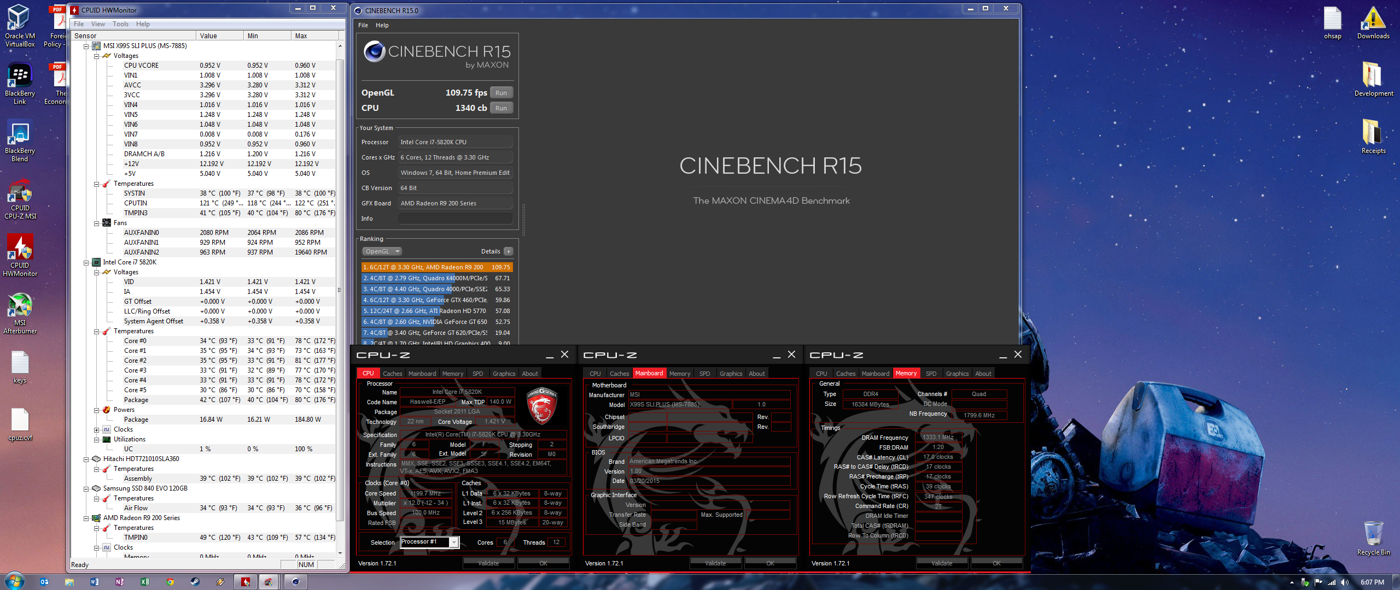Run the OpenGL benchmark in Cinebench
Viewport: 1400px width, 590px height.
point(501,93)
